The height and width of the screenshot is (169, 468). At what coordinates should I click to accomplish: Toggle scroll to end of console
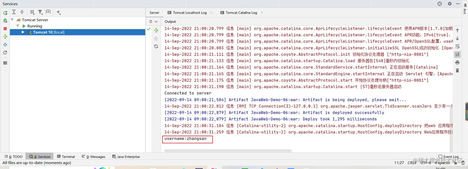[x=457, y=54]
